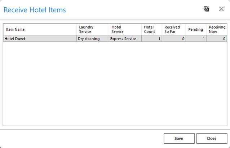Click the Hotel Service column header
Screen dimensions: 230x148
(x=125, y=29)
